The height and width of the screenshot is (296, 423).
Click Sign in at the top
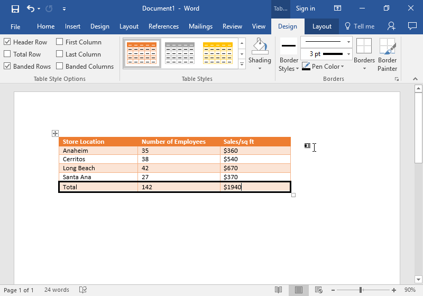(x=306, y=8)
